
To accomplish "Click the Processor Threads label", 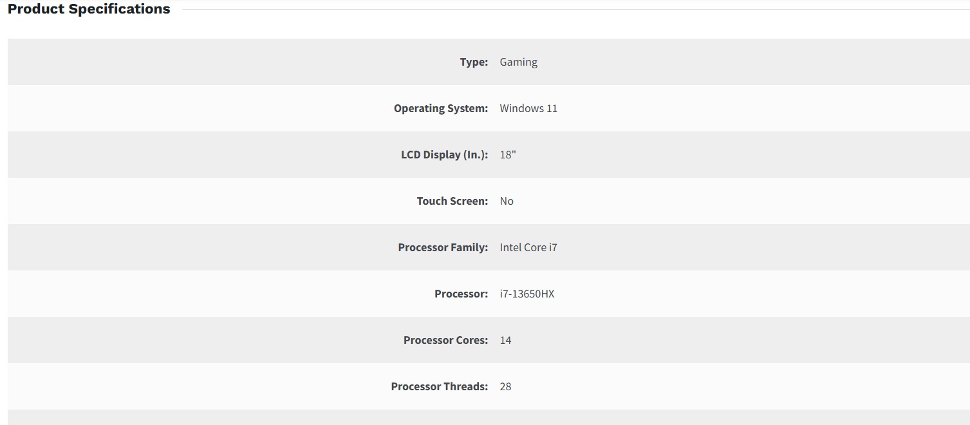I will coord(439,386).
